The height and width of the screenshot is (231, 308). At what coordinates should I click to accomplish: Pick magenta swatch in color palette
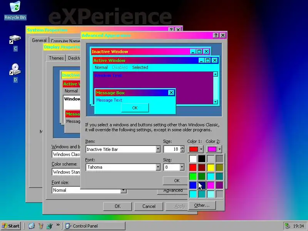pos(211,185)
